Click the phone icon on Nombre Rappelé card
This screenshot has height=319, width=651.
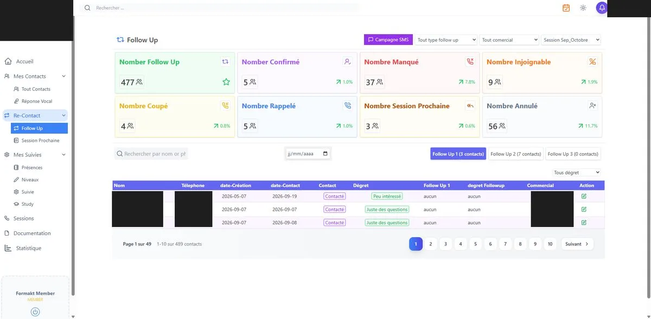coord(348,106)
